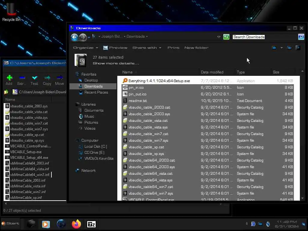Click the VBCABLE_ControlPanel.exe icon in Downloads list
This screenshot has height=231, width=308.
(x=125, y=199)
